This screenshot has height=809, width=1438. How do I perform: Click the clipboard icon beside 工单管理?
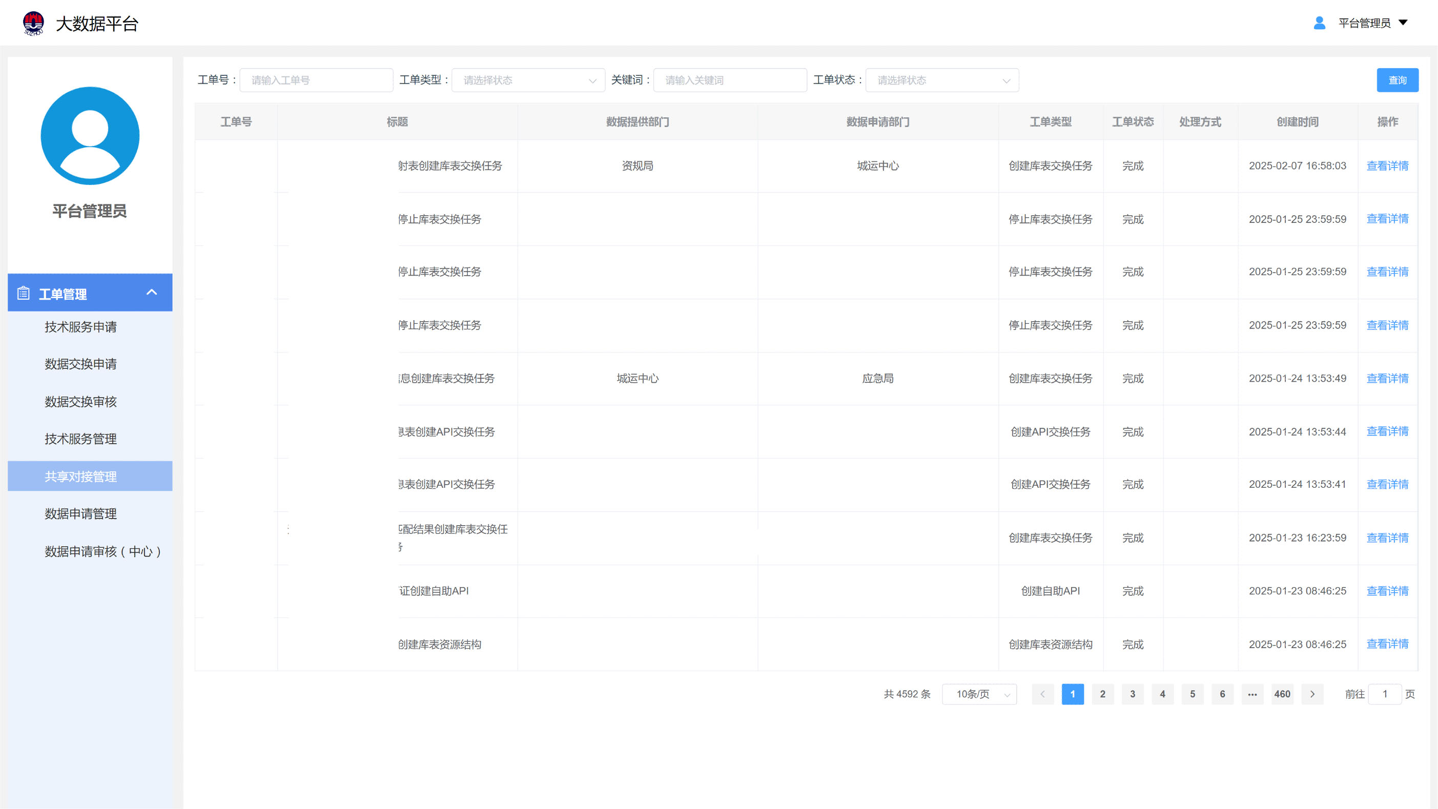(24, 293)
